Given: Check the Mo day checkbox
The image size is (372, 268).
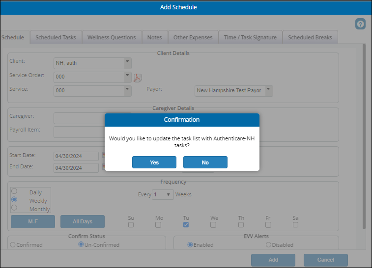Looking at the screenshot, I should 158,225.
